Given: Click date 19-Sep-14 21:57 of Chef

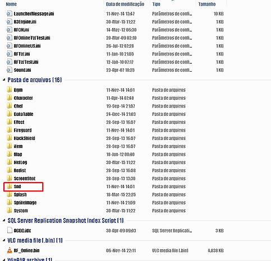Looking at the screenshot, I should [x=121, y=106].
